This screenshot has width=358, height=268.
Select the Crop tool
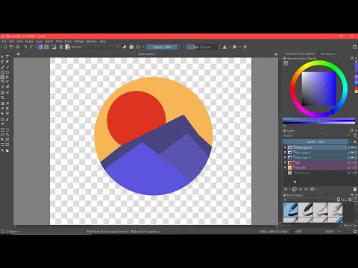point(2,98)
